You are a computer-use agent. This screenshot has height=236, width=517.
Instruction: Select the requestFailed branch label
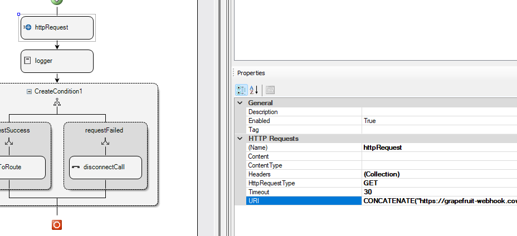click(104, 130)
